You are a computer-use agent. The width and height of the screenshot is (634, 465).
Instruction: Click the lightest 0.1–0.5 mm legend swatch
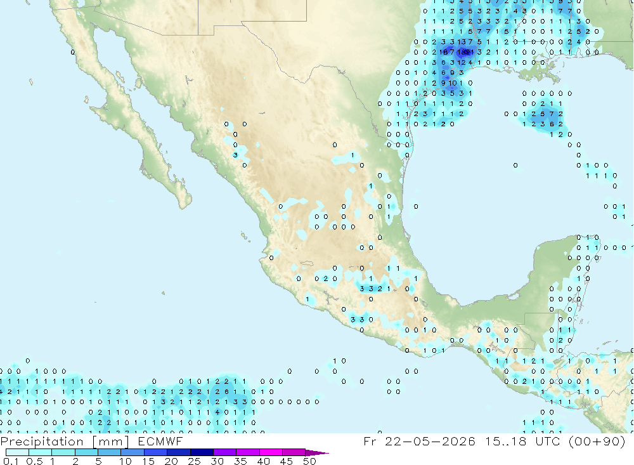click(17, 452)
